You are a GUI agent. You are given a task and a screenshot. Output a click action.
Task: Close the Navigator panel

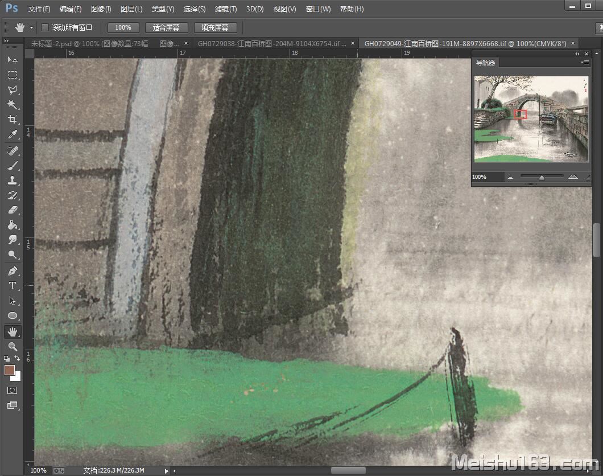pyautogui.click(x=587, y=54)
